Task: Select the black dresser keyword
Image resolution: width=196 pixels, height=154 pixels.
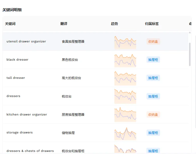Action: click(x=17, y=60)
